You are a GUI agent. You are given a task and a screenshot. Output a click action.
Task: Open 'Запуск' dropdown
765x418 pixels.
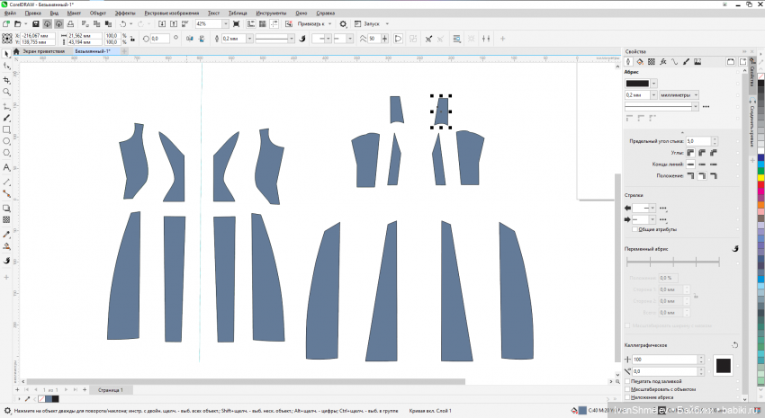tap(387, 23)
